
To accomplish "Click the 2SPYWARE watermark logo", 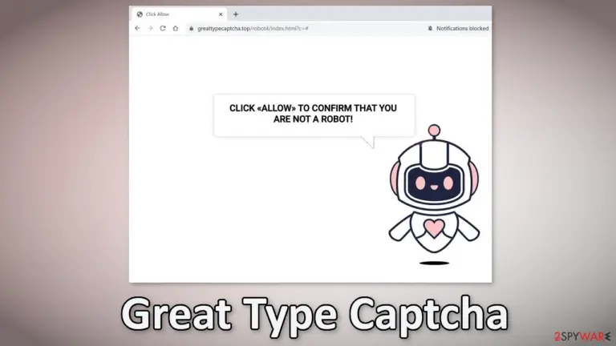I will pos(582,336).
